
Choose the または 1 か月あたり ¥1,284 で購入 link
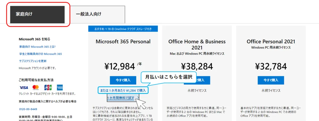123,90
